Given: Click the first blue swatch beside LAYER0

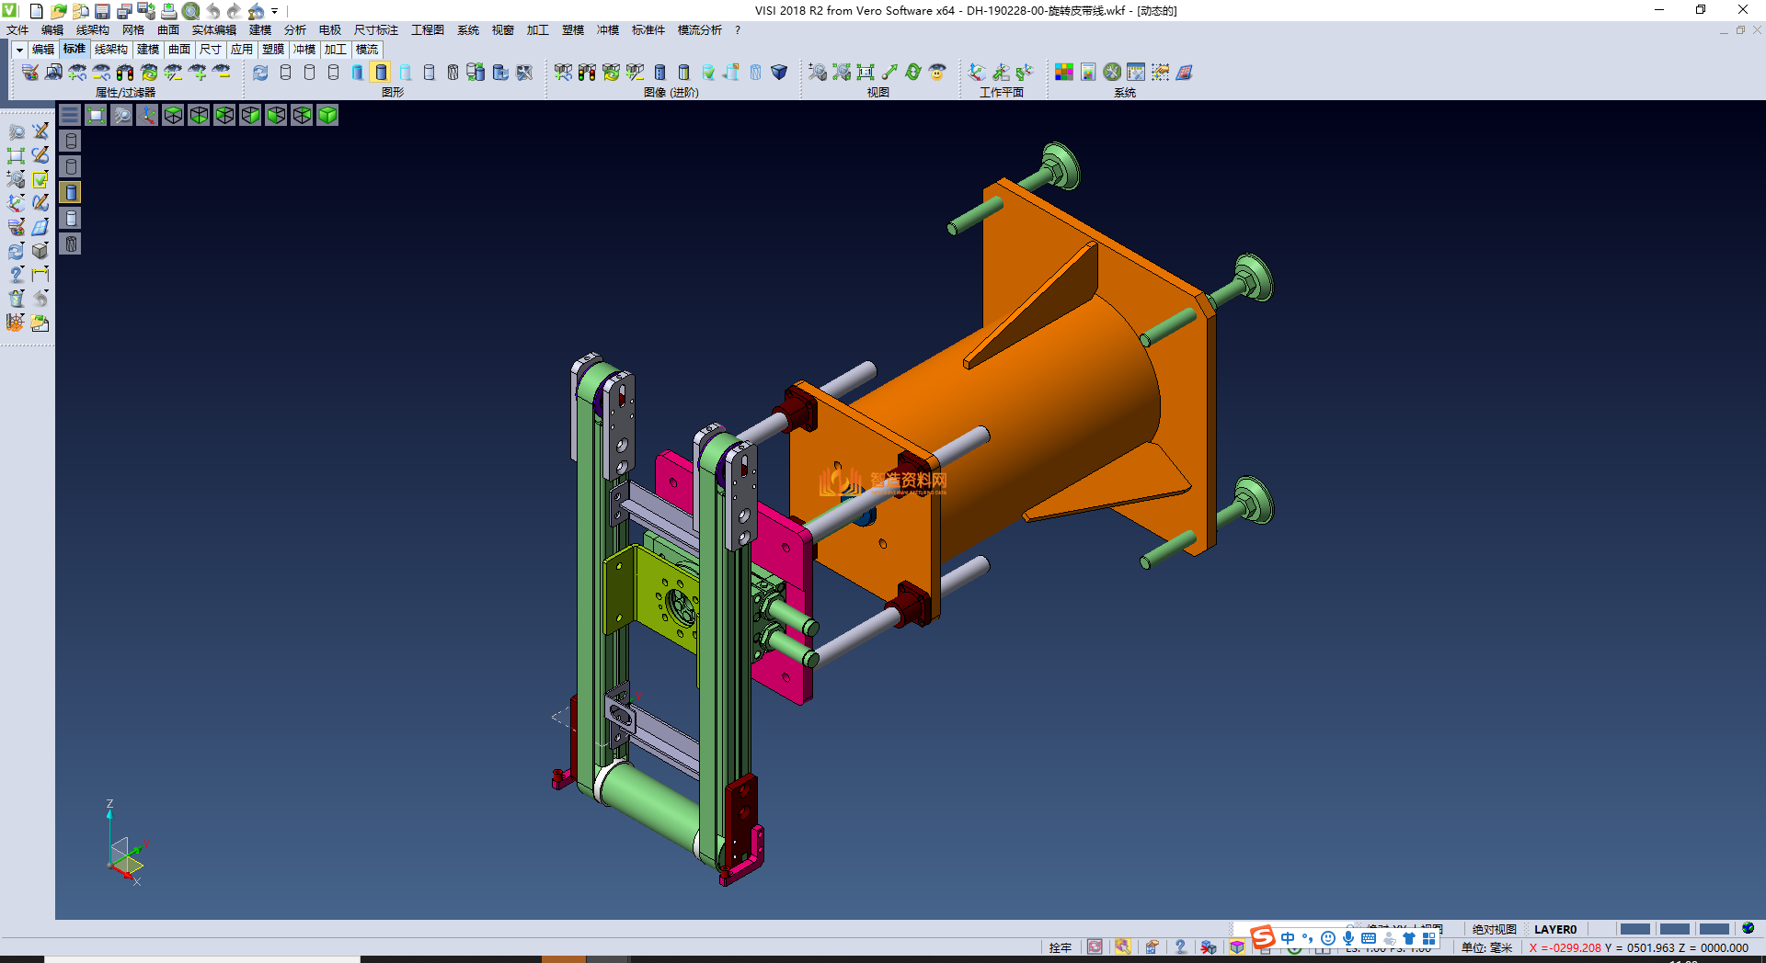Looking at the screenshot, I should (1634, 929).
